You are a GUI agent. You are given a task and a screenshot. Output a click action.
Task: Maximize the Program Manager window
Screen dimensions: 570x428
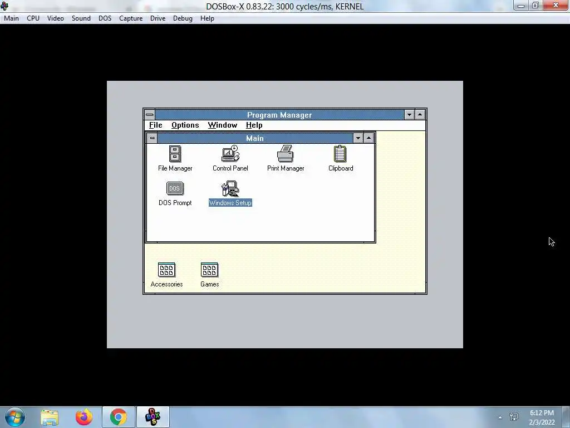pos(420,115)
